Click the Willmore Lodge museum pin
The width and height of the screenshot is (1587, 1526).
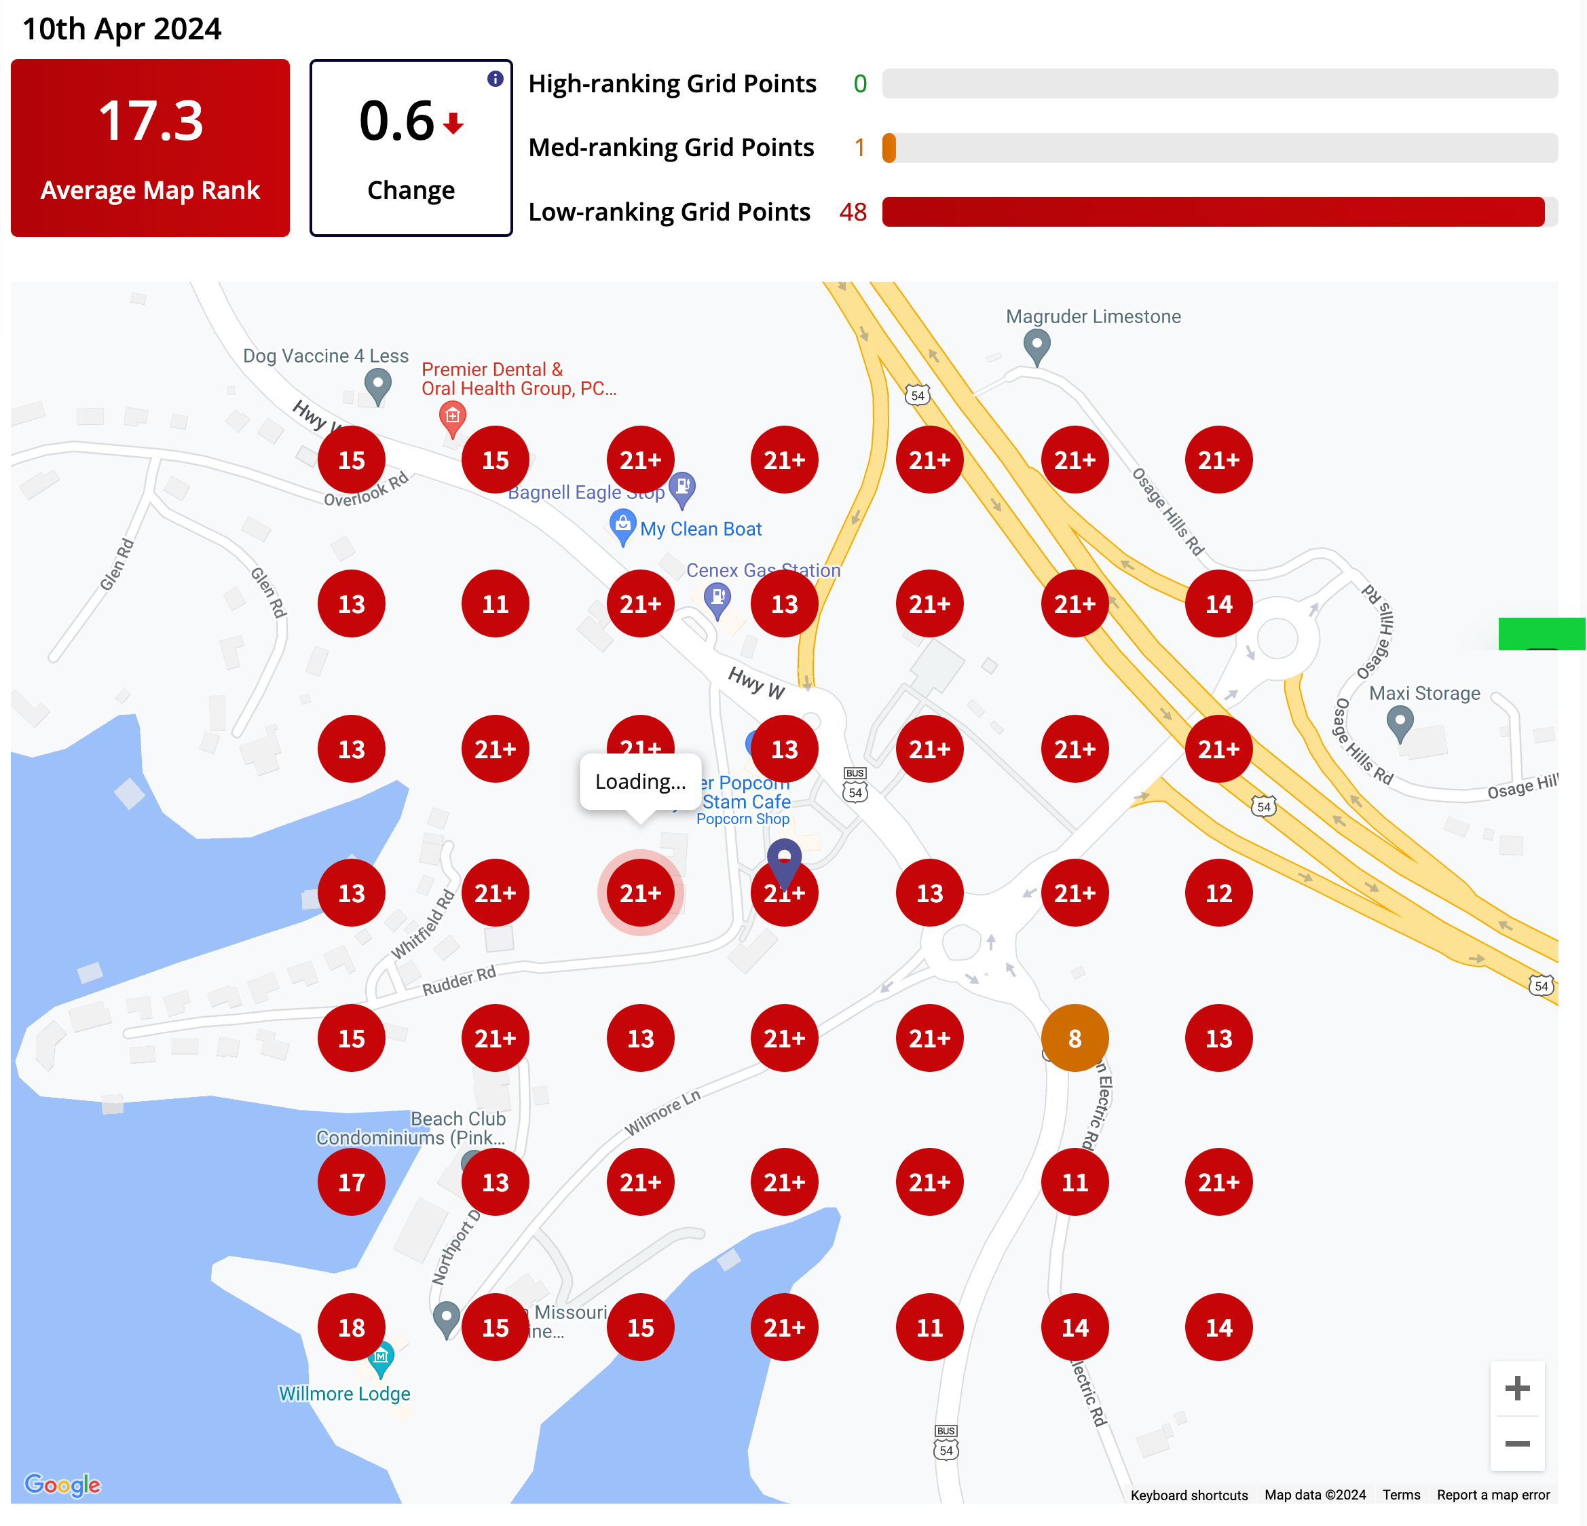point(381,1360)
